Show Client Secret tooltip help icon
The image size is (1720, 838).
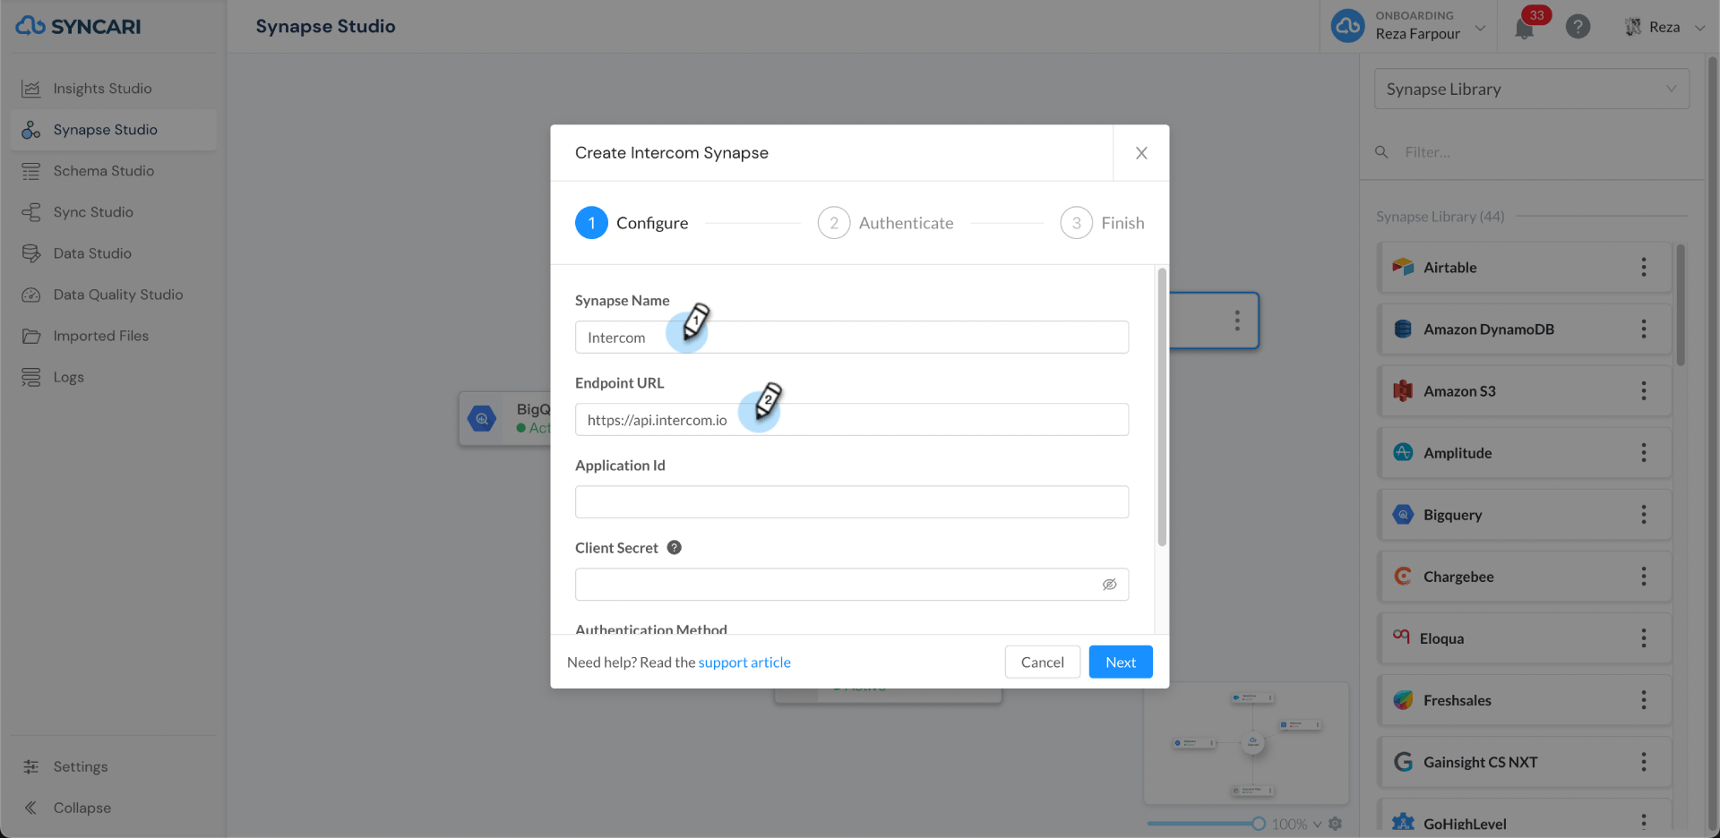(675, 547)
